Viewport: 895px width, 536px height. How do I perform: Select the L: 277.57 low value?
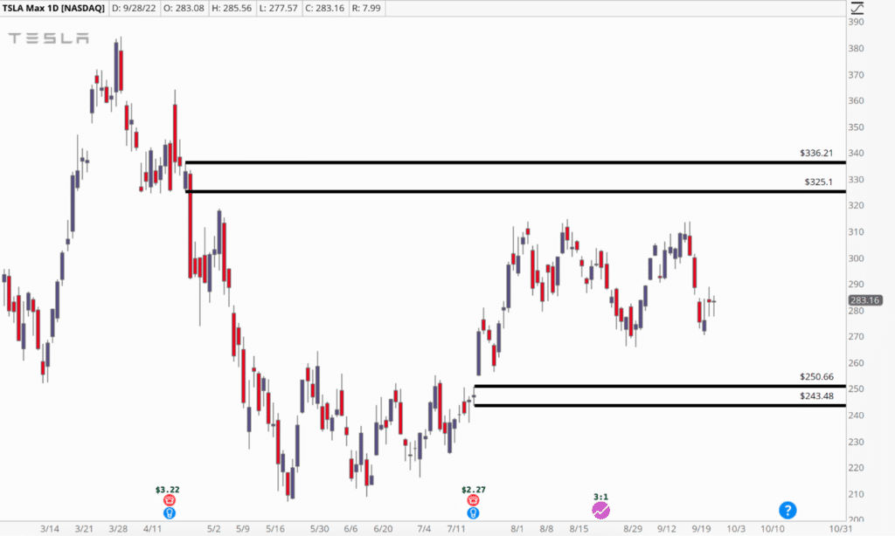278,8
